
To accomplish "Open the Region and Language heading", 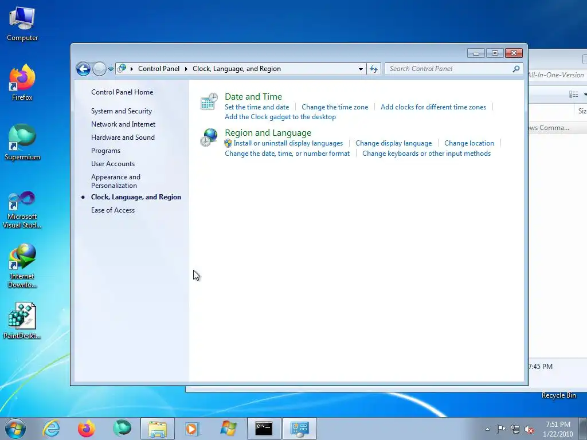I will (x=268, y=133).
